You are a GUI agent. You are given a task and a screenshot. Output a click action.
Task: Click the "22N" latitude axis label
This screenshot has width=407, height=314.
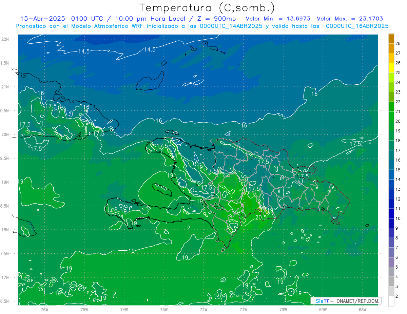(x=5, y=39)
